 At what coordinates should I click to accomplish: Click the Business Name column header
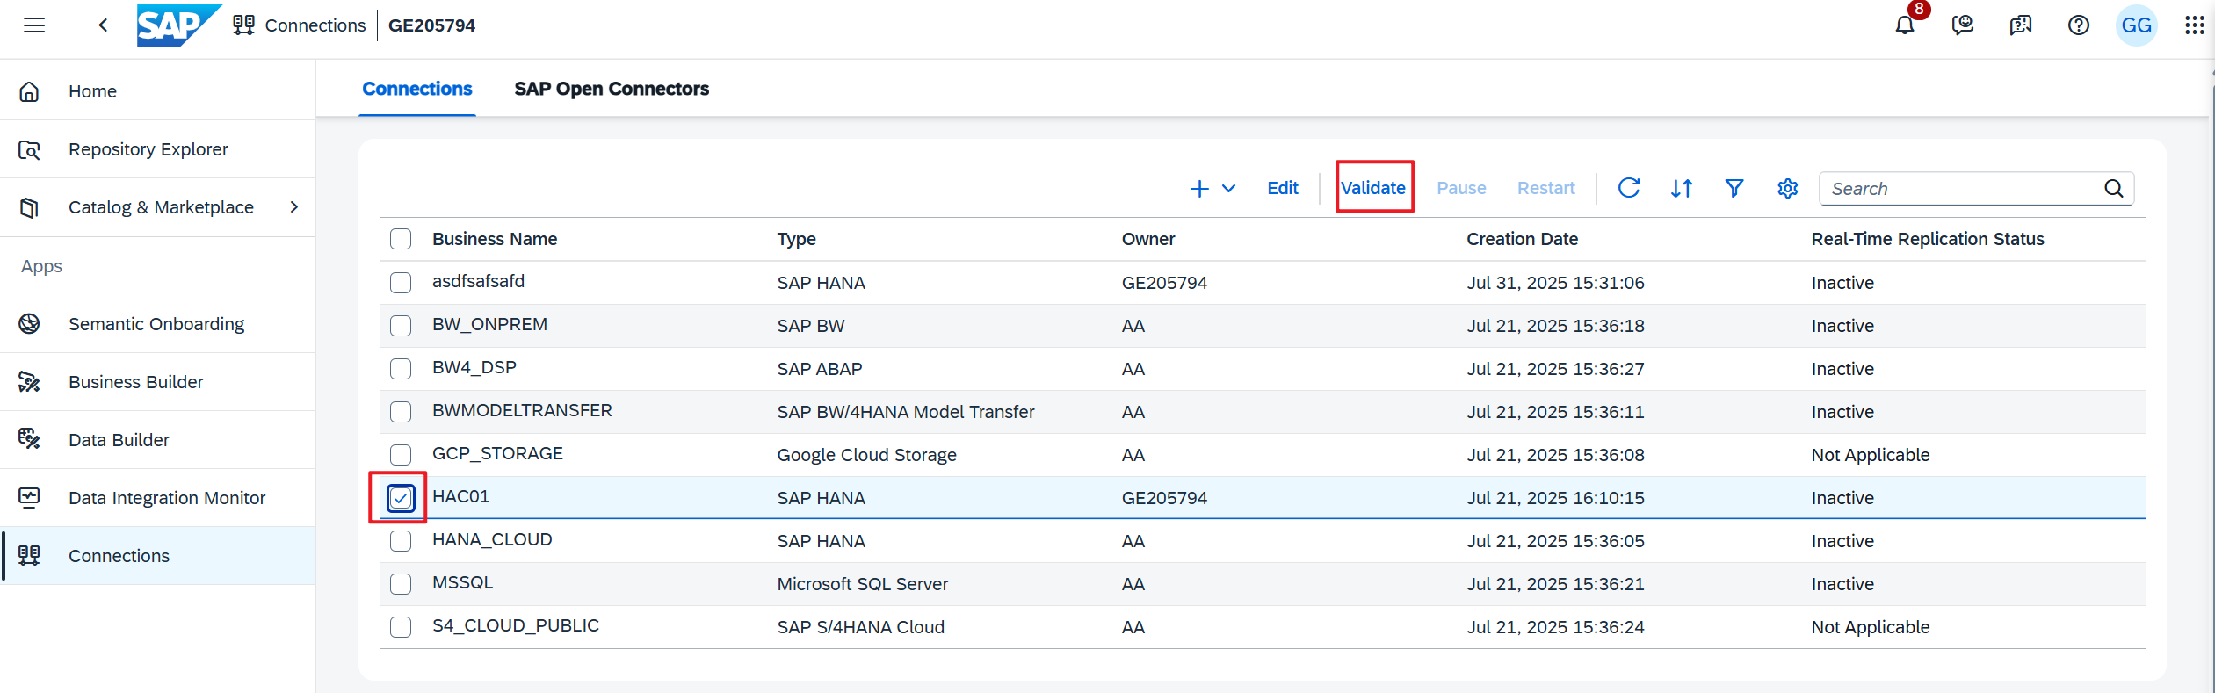[495, 239]
